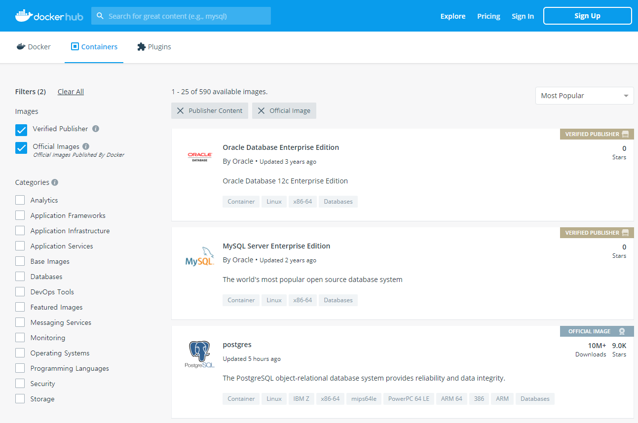Viewport: 638px width, 423px height.
Task: Click the info icon beside Categories
Action: tap(55, 182)
